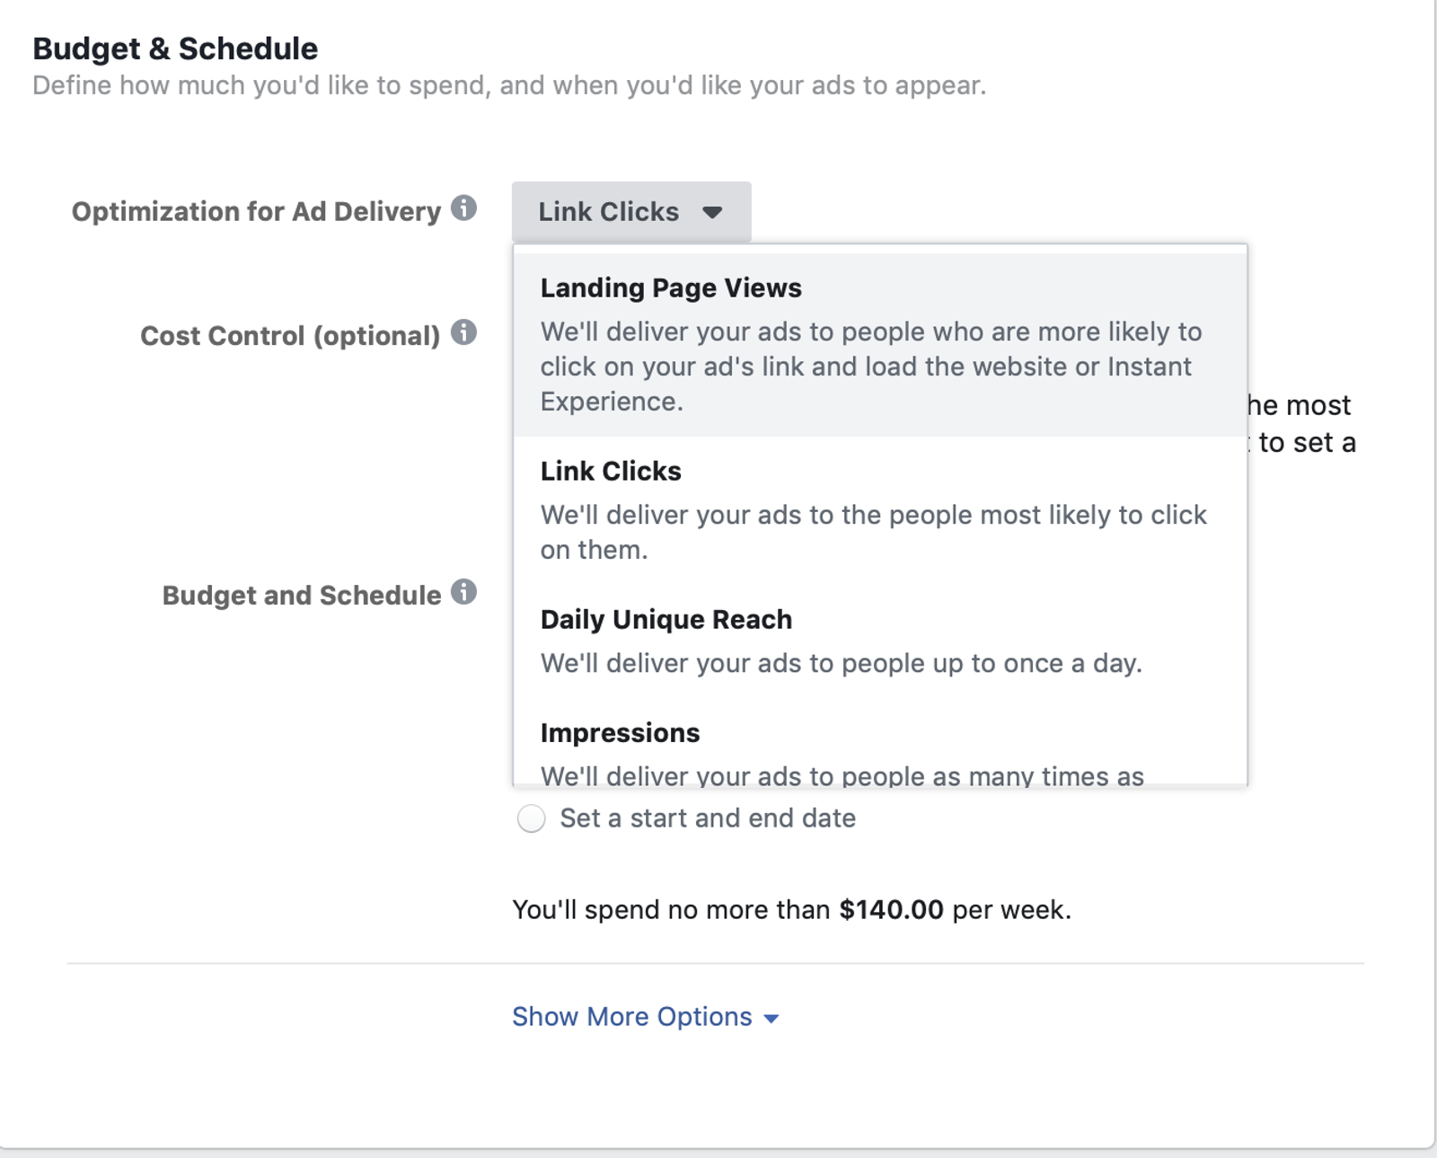
Task: Open the Link Clicks dropdown button
Action: 631,212
